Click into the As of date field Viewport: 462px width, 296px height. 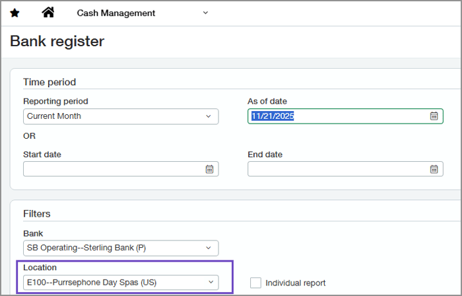pos(337,116)
